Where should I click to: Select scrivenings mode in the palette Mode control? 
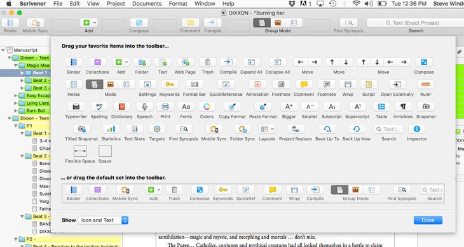[95, 84]
